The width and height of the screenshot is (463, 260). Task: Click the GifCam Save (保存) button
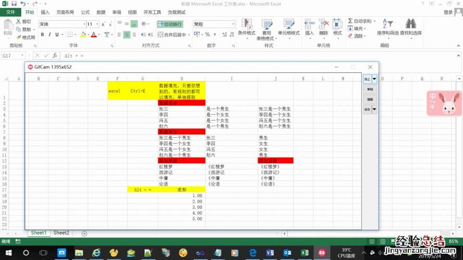pos(367,109)
